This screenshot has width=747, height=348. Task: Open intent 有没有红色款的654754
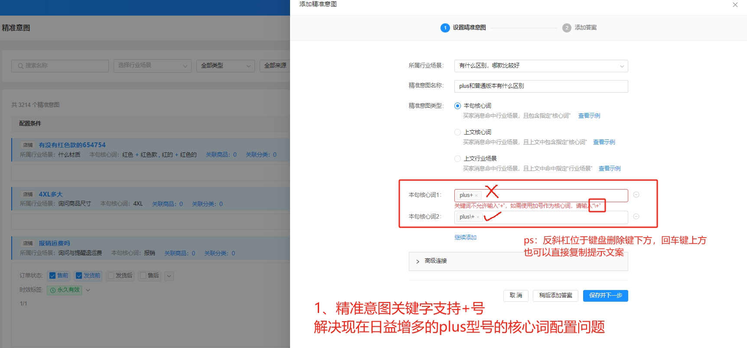72,145
